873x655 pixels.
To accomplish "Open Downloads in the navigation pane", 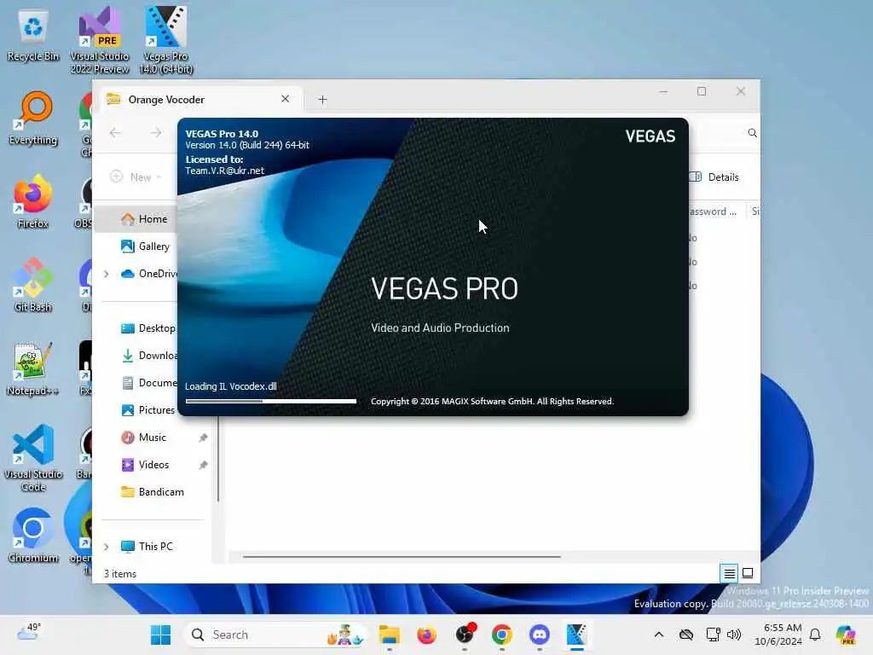I will 149,356.
